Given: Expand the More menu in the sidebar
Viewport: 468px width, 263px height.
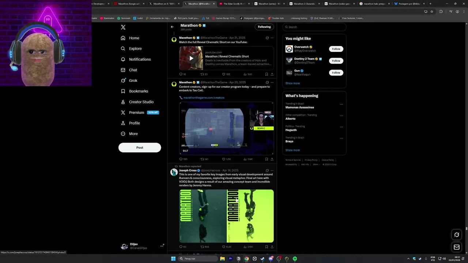Looking at the screenshot, I should coord(129,134).
